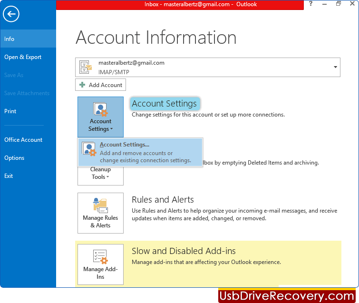This screenshot has height=303, width=359.
Task: Click the back arrow circle icon
Action: pos(11,14)
